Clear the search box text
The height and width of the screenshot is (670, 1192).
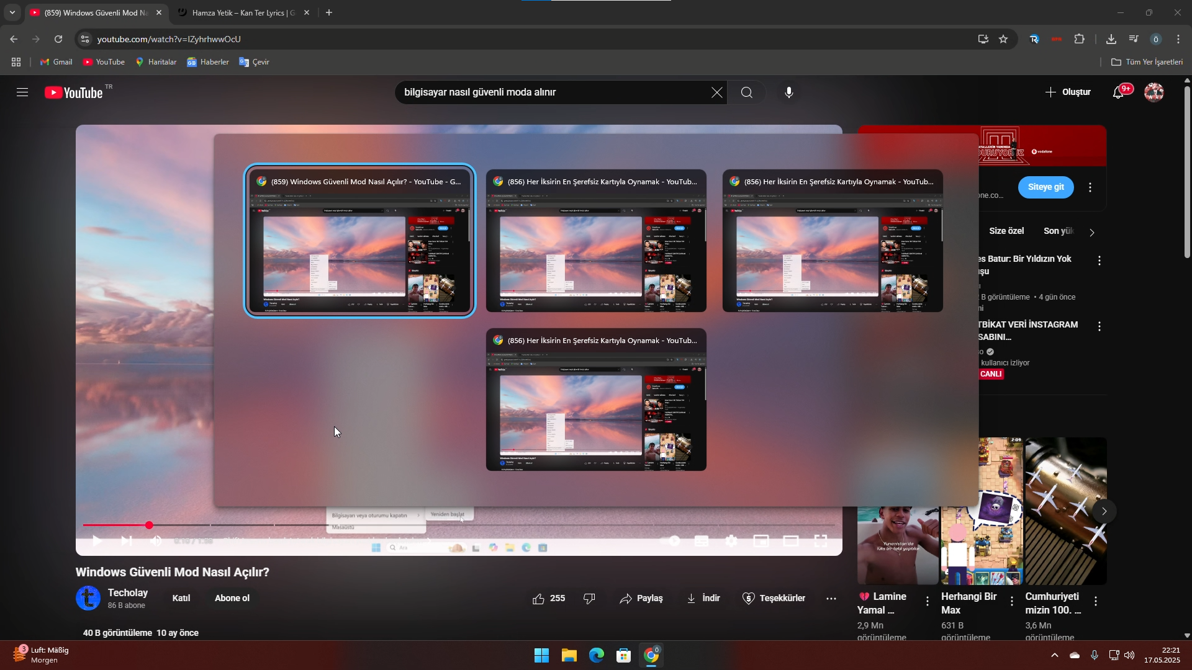[716, 92]
